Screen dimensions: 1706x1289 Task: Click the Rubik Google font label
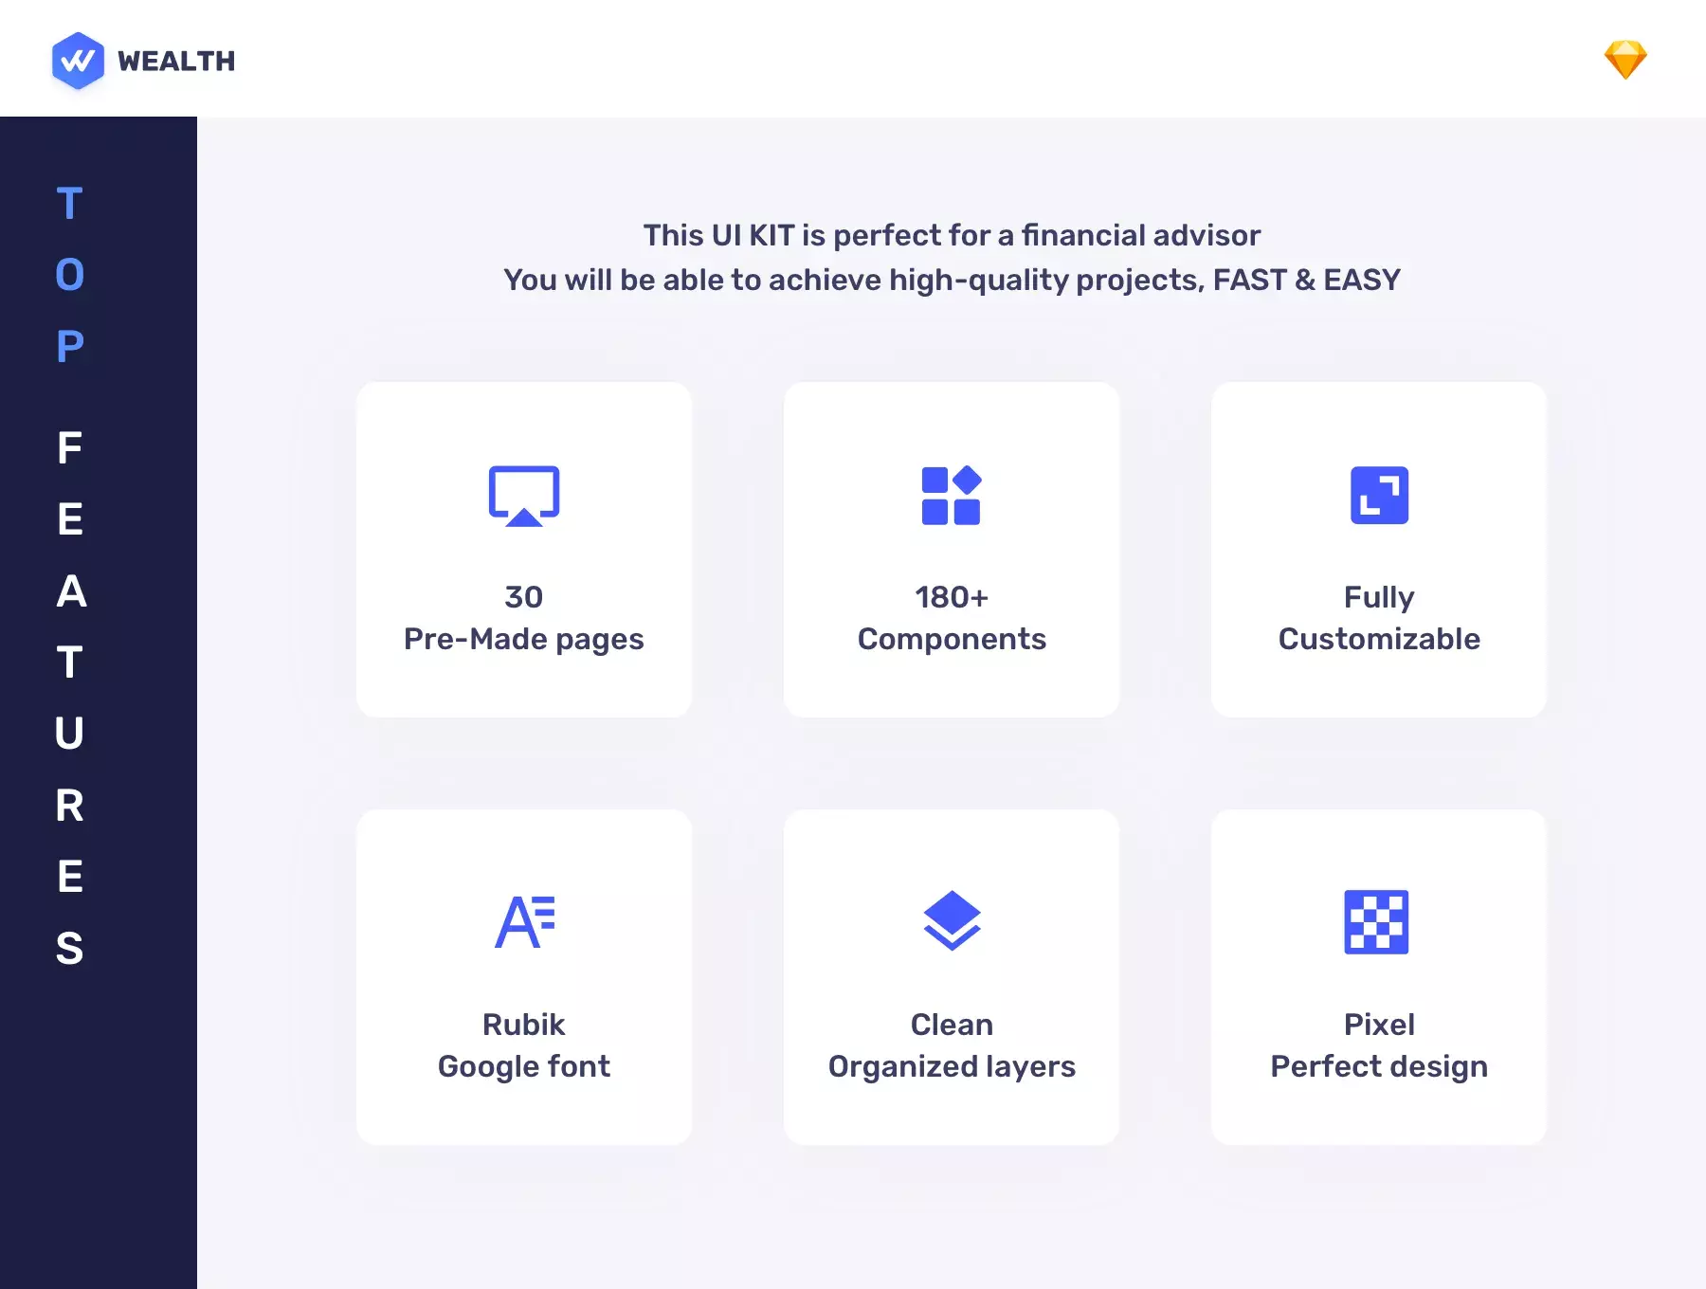[524, 1045]
